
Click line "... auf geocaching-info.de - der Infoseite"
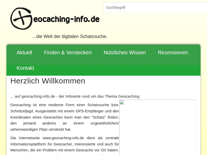point(75,96)
